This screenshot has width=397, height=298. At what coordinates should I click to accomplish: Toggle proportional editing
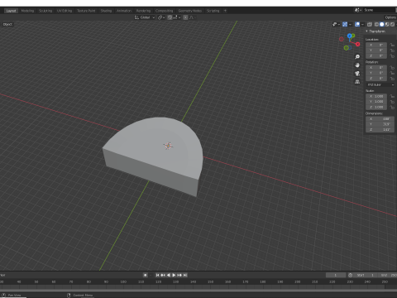(185, 17)
